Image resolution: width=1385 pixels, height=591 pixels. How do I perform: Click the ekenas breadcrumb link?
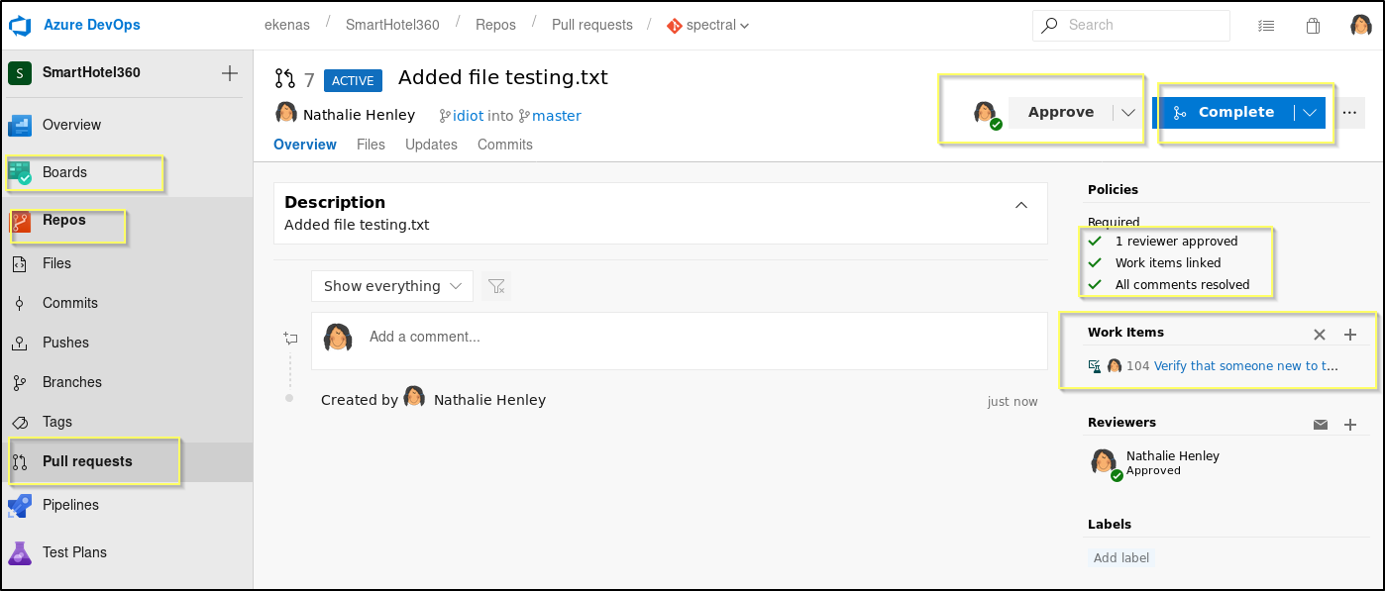pyautogui.click(x=288, y=25)
